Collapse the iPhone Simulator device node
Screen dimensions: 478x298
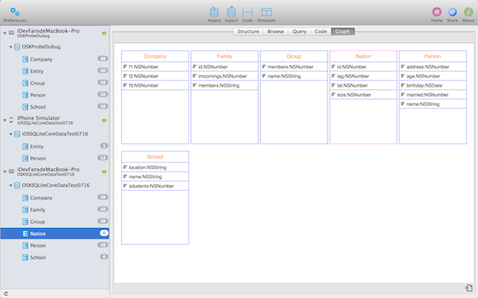pos(5,121)
